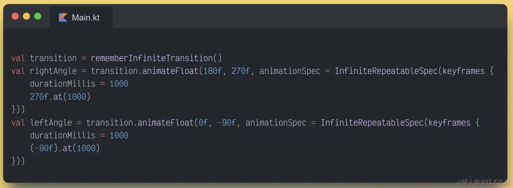The image size is (513, 188).
Task: Click the first durationMillis assignment
Action: coord(79,84)
